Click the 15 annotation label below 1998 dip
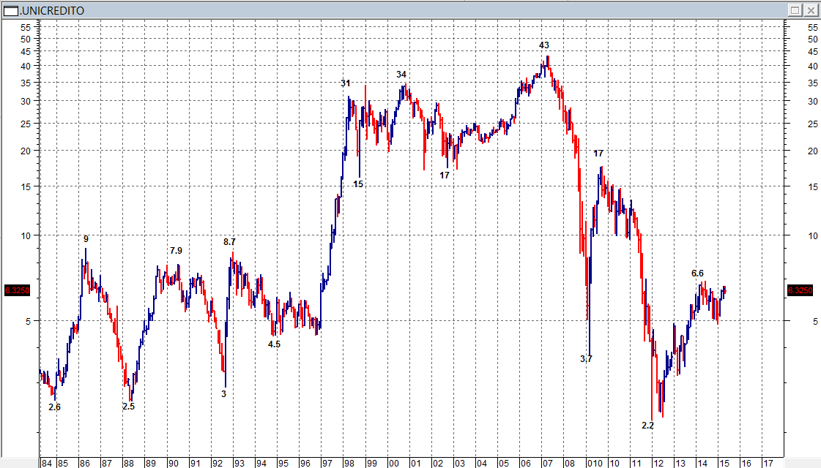 (358, 184)
